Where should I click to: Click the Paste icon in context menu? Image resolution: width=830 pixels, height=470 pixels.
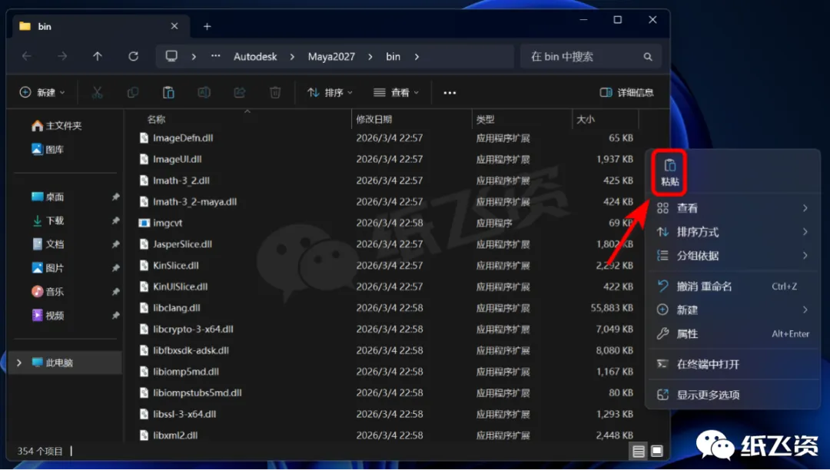click(669, 172)
